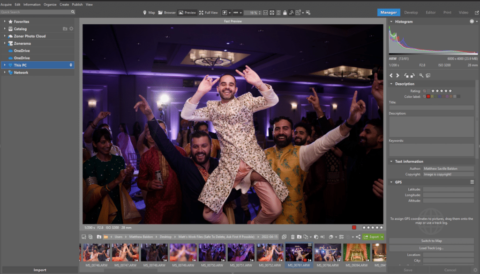Open the compare images dropdown arrow

(303, 13)
